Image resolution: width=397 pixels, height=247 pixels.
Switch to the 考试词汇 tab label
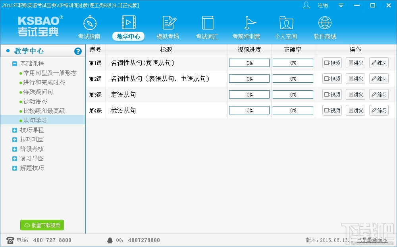point(207,37)
